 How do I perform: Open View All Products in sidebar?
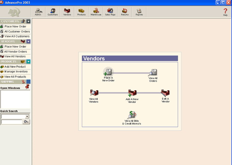pyautogui.click(x=15, y=77)
